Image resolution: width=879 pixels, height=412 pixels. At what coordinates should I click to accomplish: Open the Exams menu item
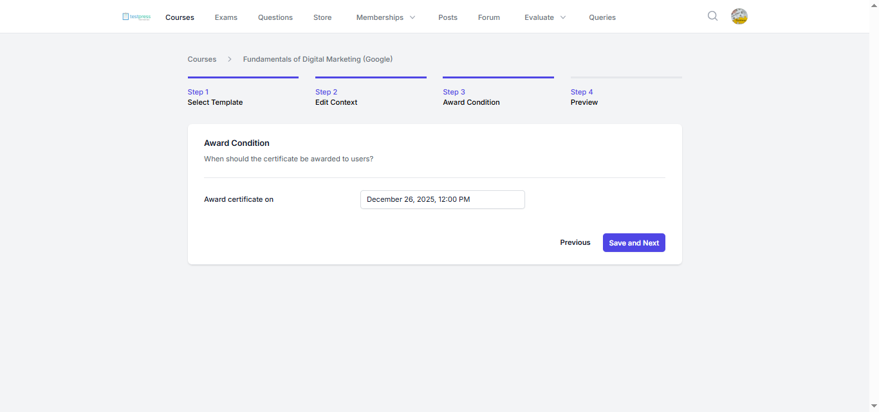226,17
